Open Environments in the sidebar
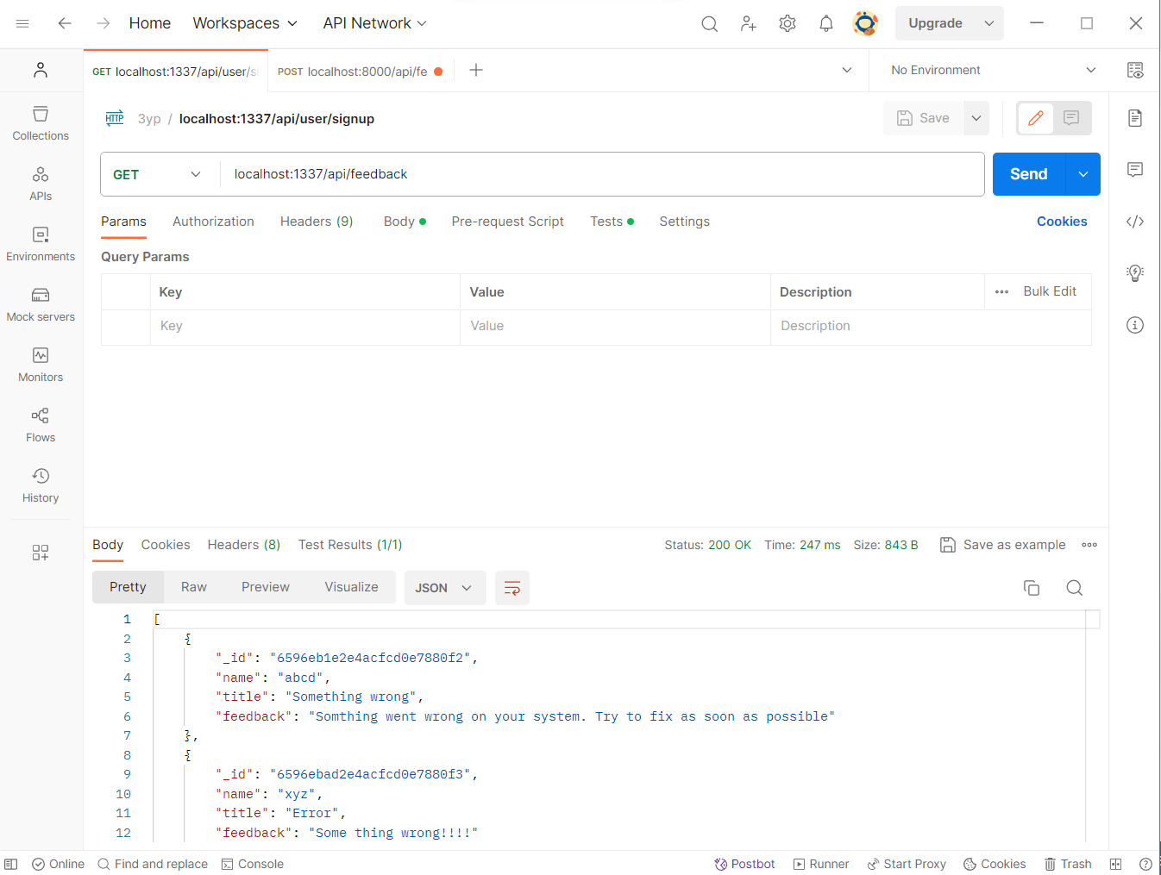The width and height of the screenshot is (1161, 875). point(41,244)
